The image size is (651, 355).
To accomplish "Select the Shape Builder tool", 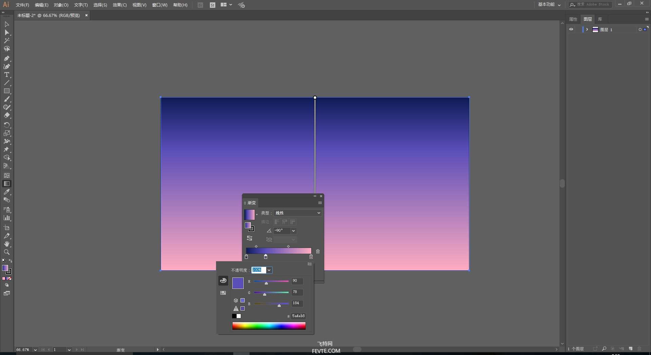I will point(7,158).
